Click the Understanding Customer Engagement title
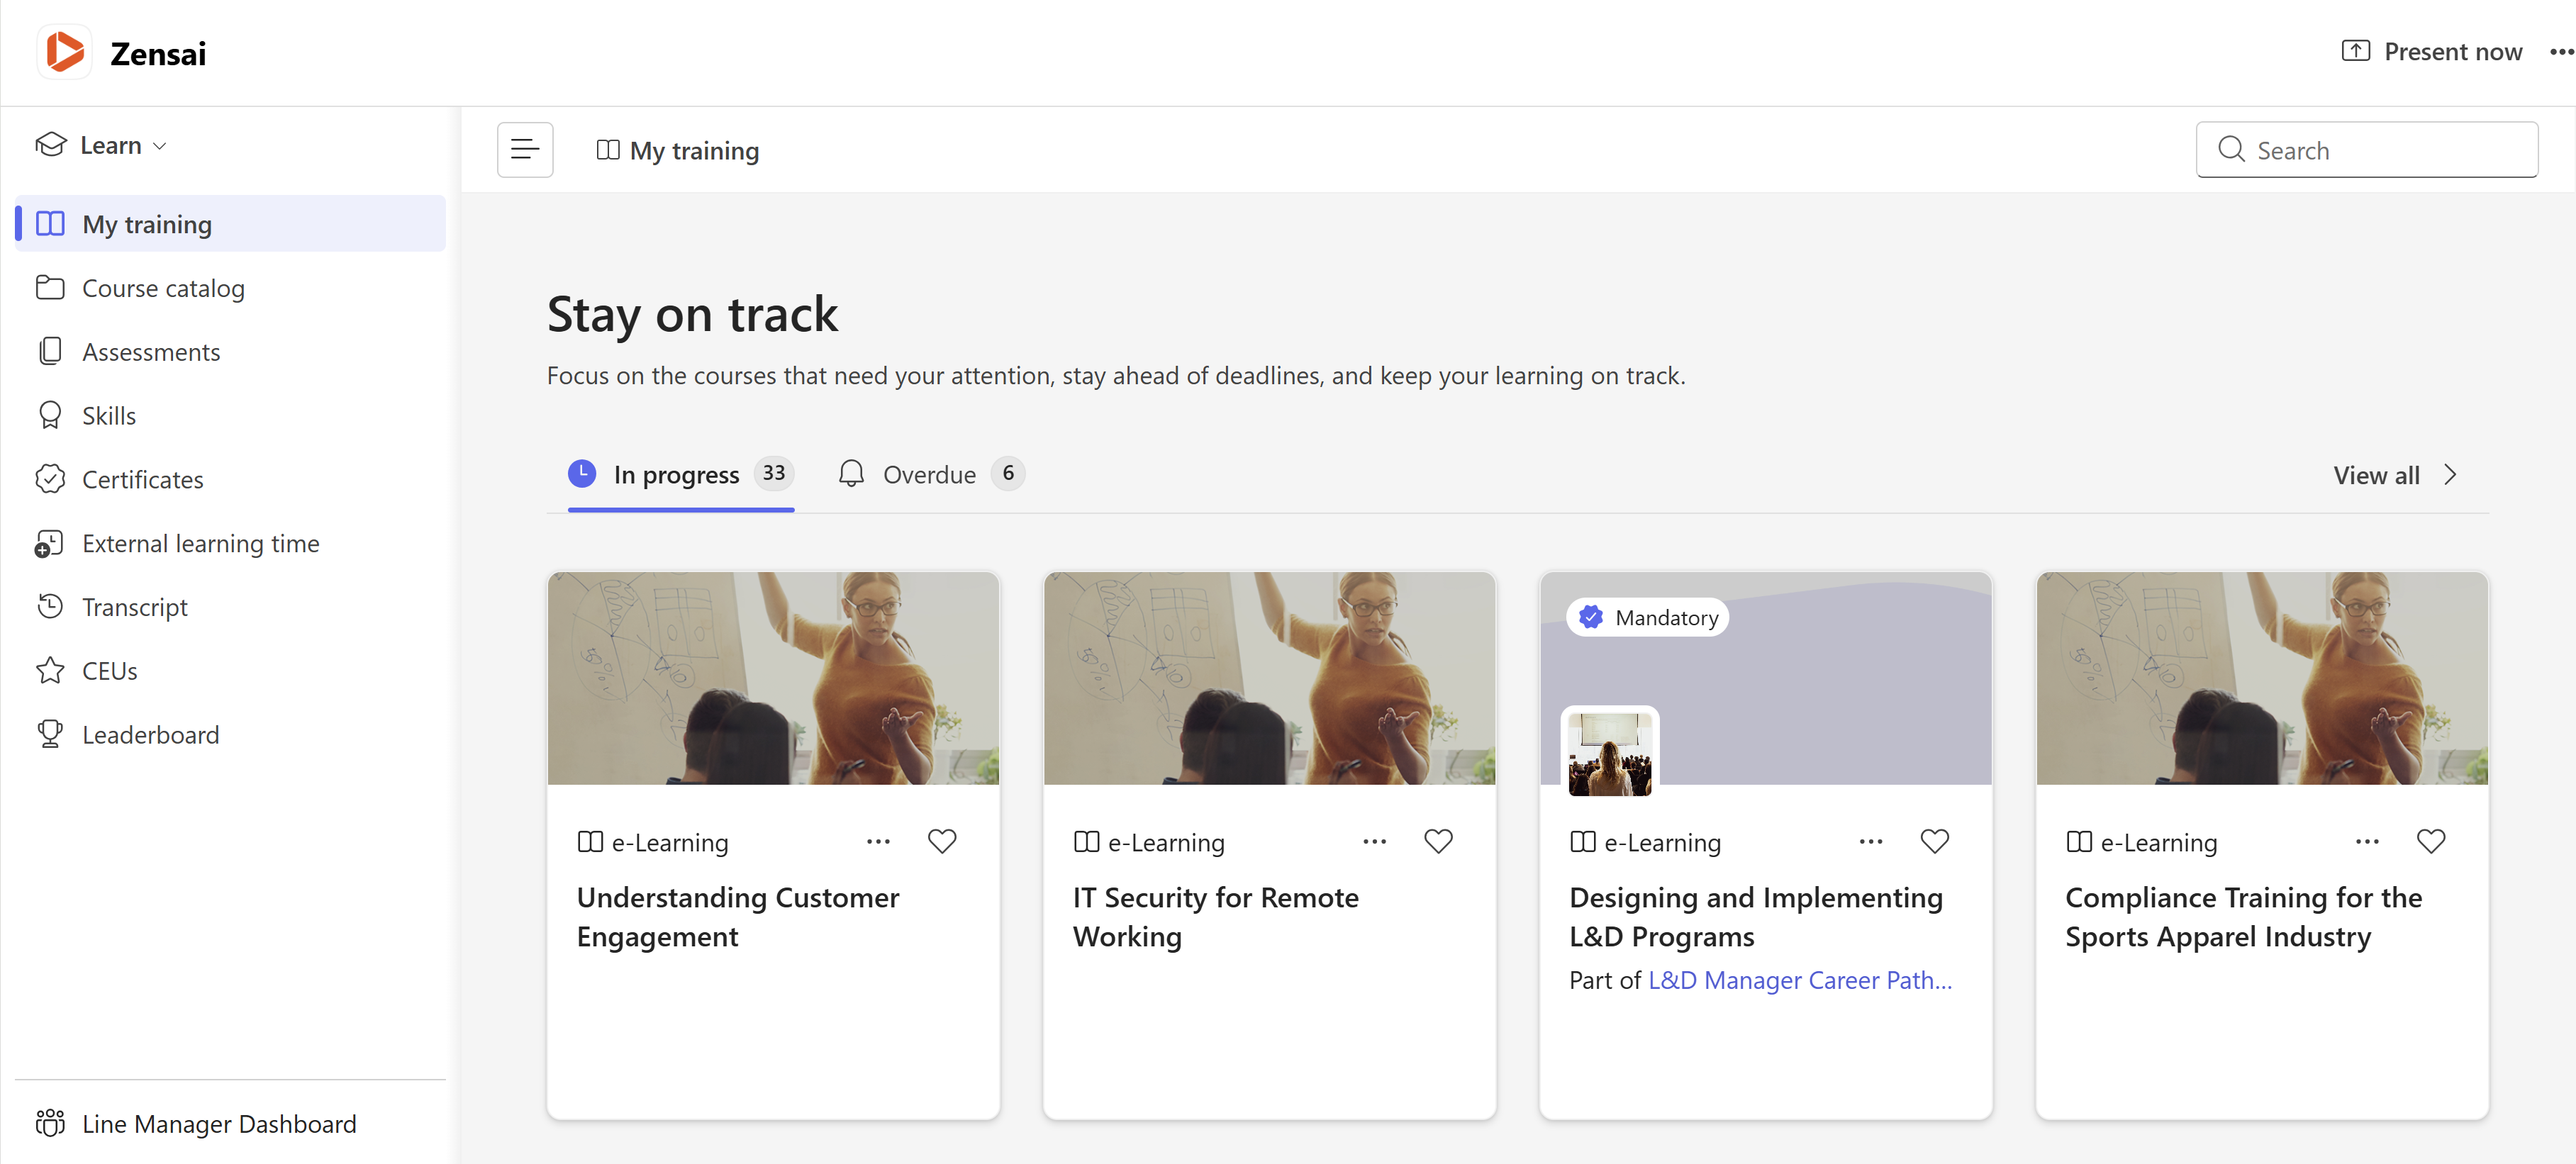2576x1164 pixels. [738, 917]
